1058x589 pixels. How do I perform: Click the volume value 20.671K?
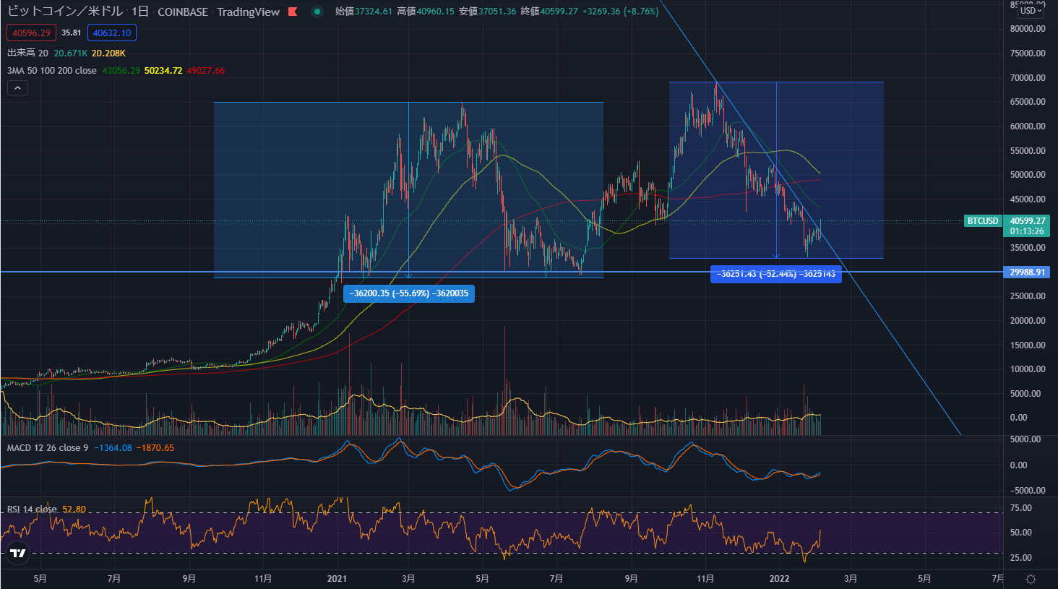pos(71,53)
